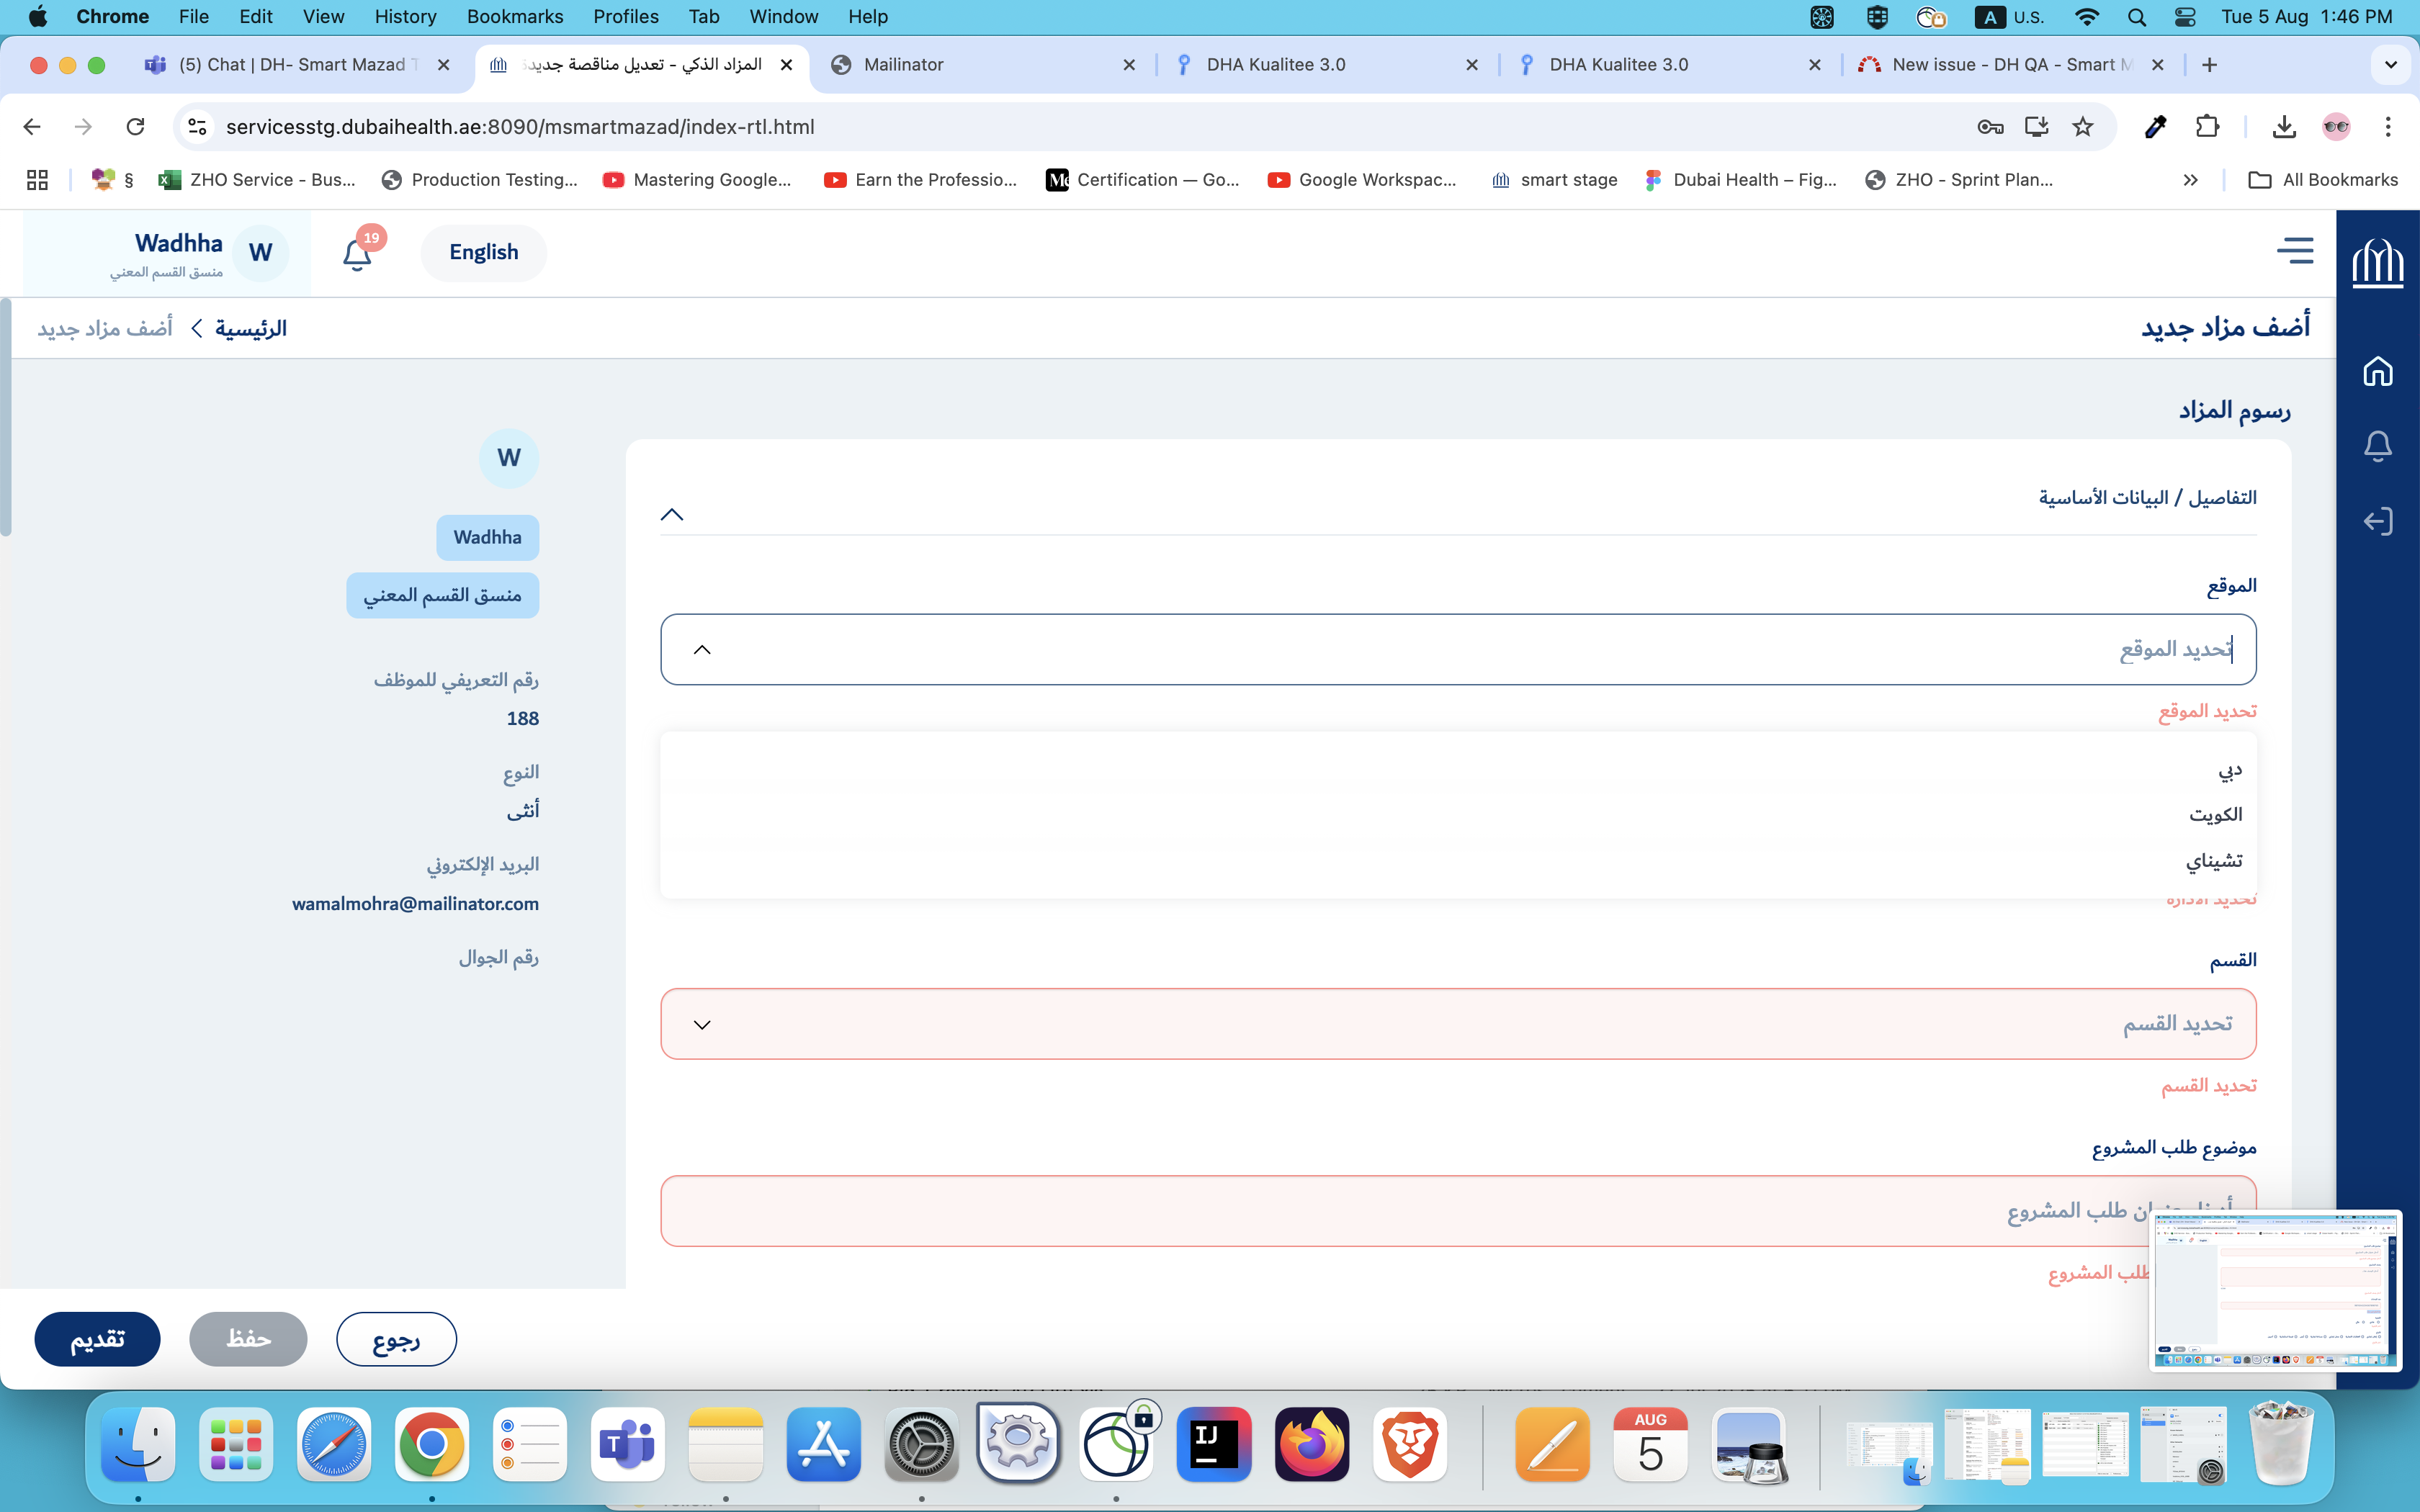Switch language with English button
This screenshot has height=1512, width=2420.
pyautogui.click(x=484, y=253)
